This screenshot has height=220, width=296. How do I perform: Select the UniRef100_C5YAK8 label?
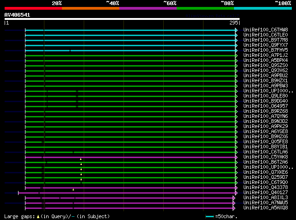point(265,157)
